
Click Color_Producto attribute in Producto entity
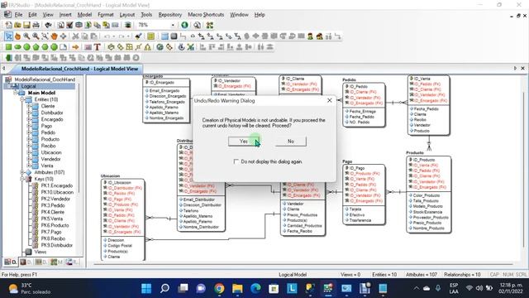(427, 195)
